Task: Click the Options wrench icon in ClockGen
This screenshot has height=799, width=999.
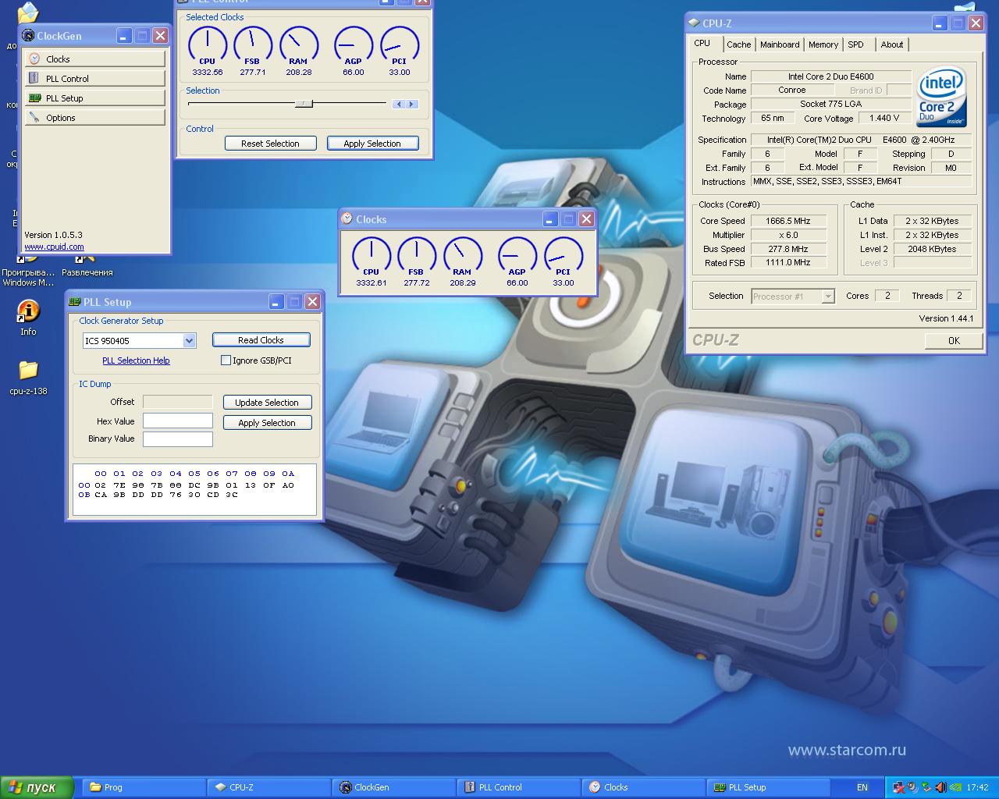Action: point(34,118)
